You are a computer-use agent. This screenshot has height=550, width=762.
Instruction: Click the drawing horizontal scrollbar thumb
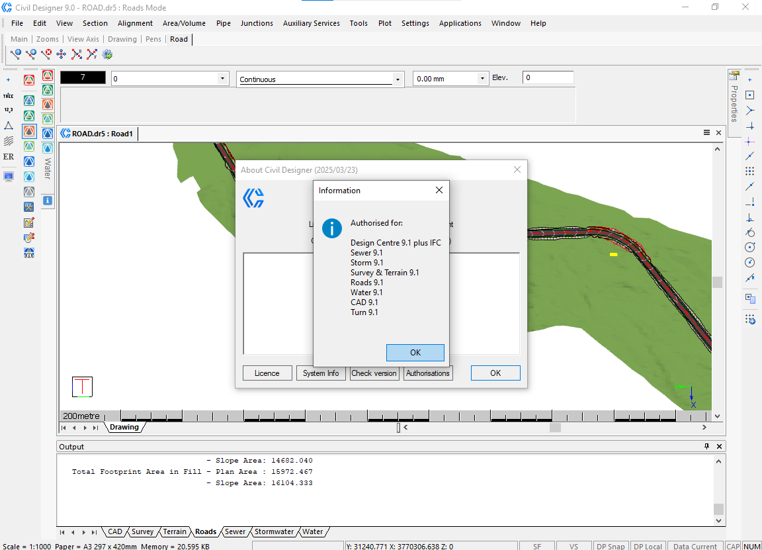[x=555, y=427]
